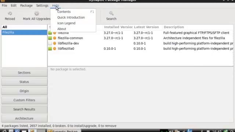235x132 pixels.
Task: Click the orange support icon for libfilezilla-dev
Action: point(55,43)
